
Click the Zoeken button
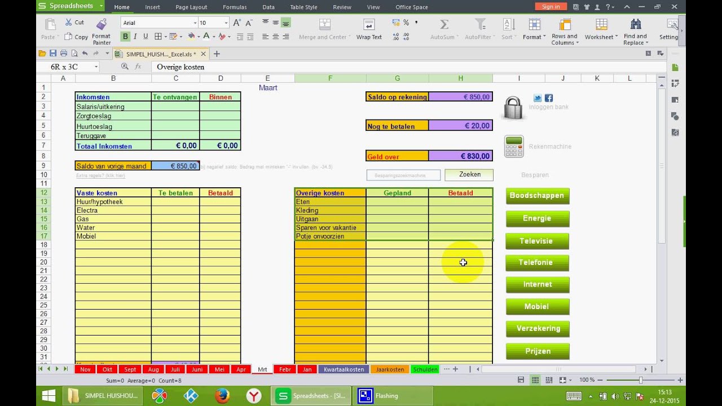(469, 175)
